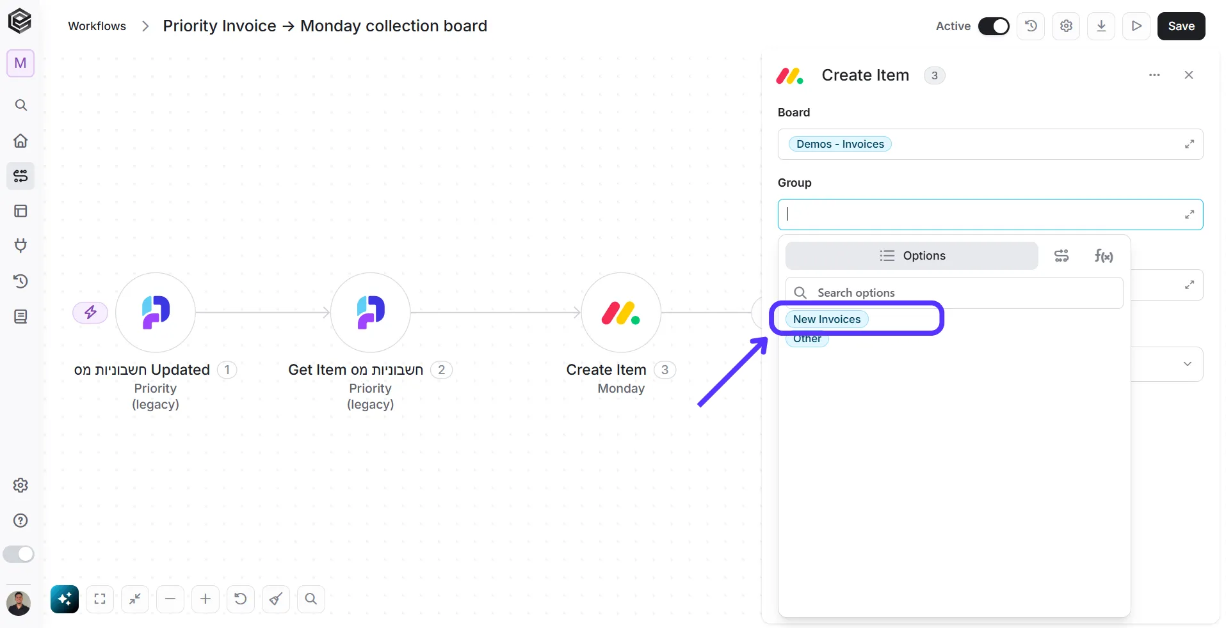Open the search icon in left sidebar
The image size is (1226, 628).
pyautogui.click(x=20, y=105)
